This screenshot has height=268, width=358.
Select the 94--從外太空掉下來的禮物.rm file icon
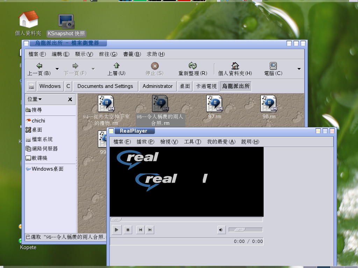pos(106,104)
